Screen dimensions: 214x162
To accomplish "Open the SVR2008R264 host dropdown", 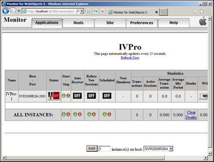I will click(x=158, y=149).
